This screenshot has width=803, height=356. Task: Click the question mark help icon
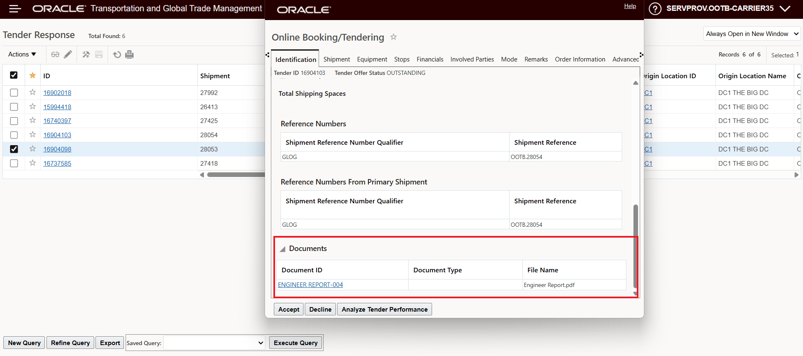[655, 9]
